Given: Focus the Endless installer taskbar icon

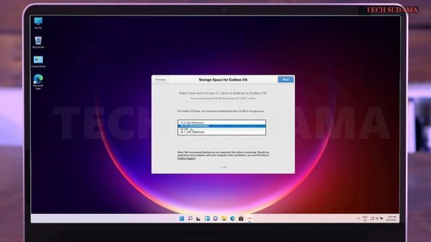Looking at the screenshot, I should [250, 218].
